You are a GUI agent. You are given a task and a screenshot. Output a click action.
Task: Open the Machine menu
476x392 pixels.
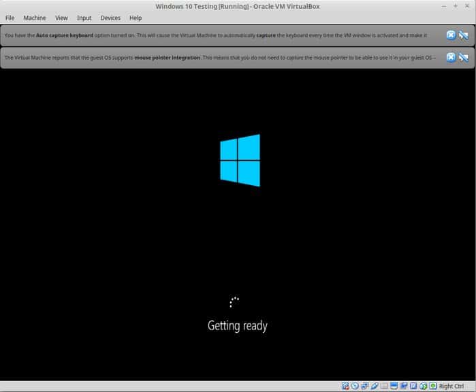(35, 18)
